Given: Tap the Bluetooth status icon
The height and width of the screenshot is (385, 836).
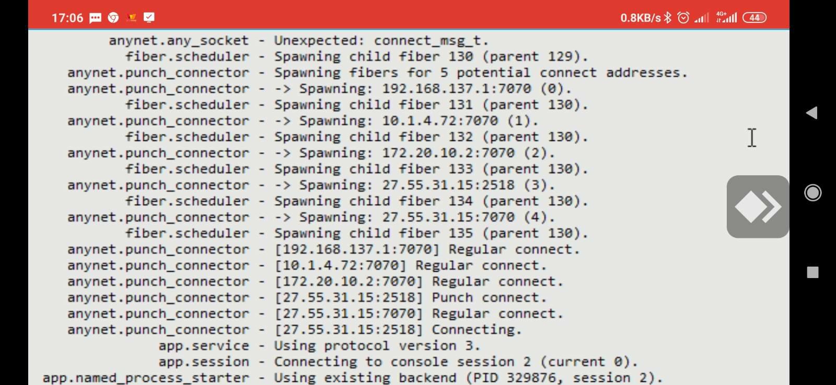Looking at the screenshot, I should pyautogui.click(x=667, y=18).
